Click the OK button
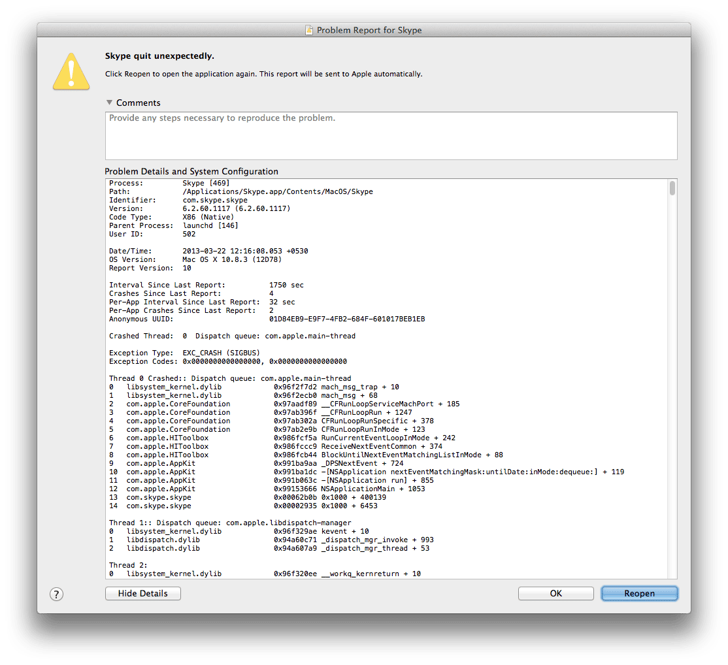The height and width of the screenshot is (665, 728). 555,593
